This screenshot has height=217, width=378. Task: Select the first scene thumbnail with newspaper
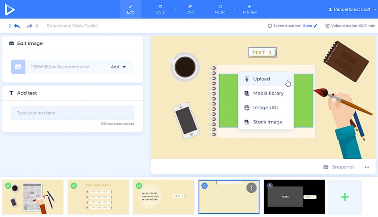[33, 197]
